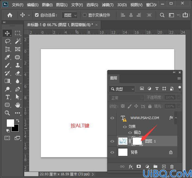Reset default foreground and background colors
Image resolution: width=192 pixels, height=178 pixels.
8,131
